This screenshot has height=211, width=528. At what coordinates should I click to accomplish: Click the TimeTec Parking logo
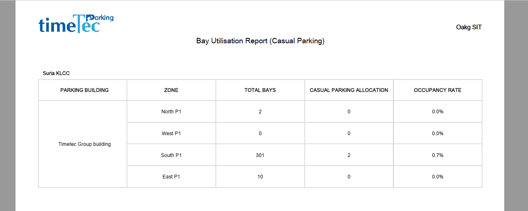76,23
